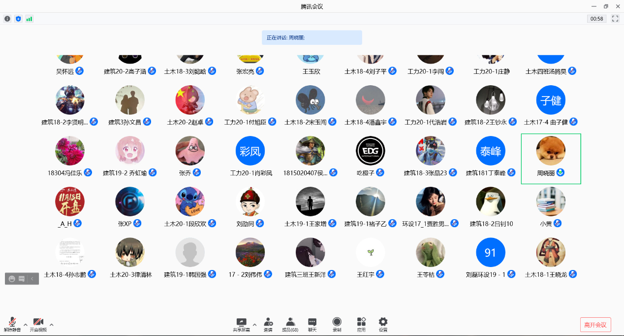The height and width of the screenshot is (336, 624).
Task: Enter full screen mode via corner icon
Action: [615, 19]
